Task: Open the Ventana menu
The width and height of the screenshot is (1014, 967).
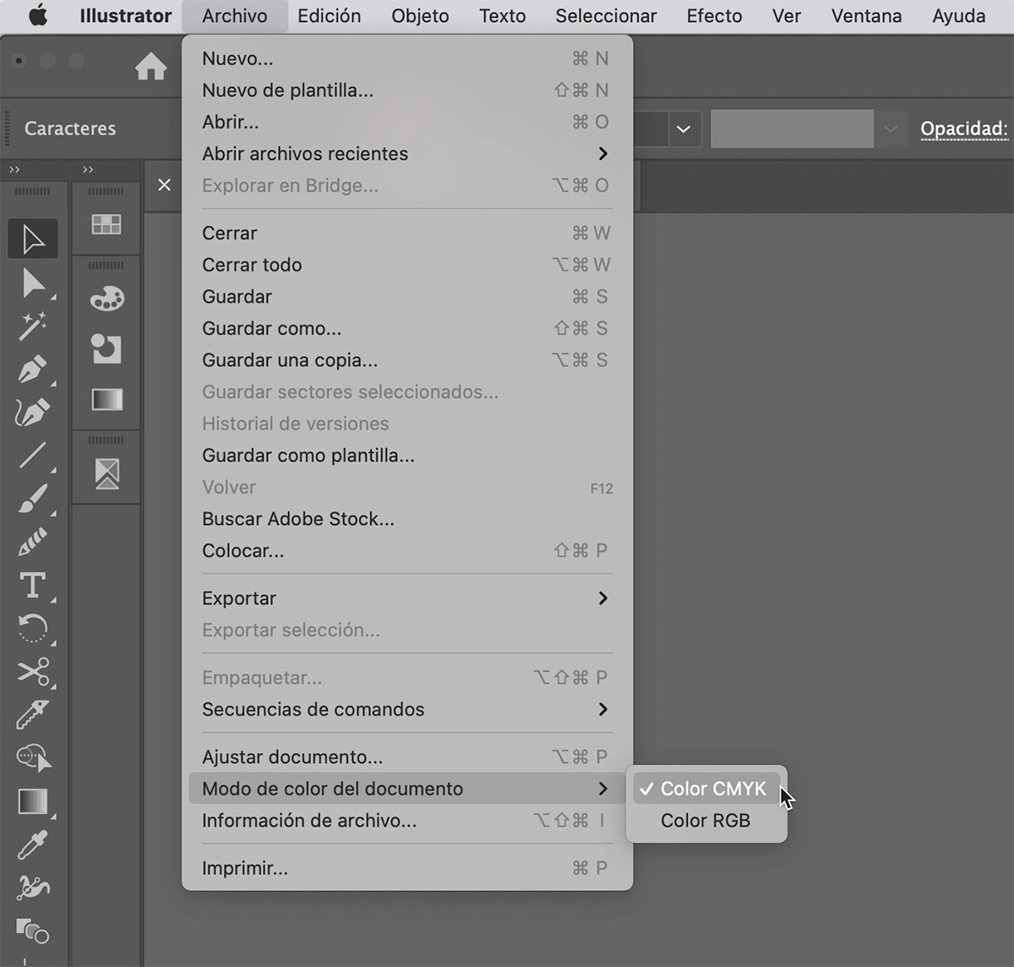Action: [x=866, y=16]
